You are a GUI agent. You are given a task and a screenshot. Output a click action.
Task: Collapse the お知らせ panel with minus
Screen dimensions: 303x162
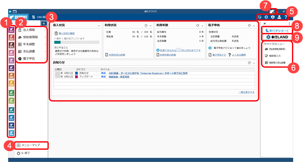point(254,63)
